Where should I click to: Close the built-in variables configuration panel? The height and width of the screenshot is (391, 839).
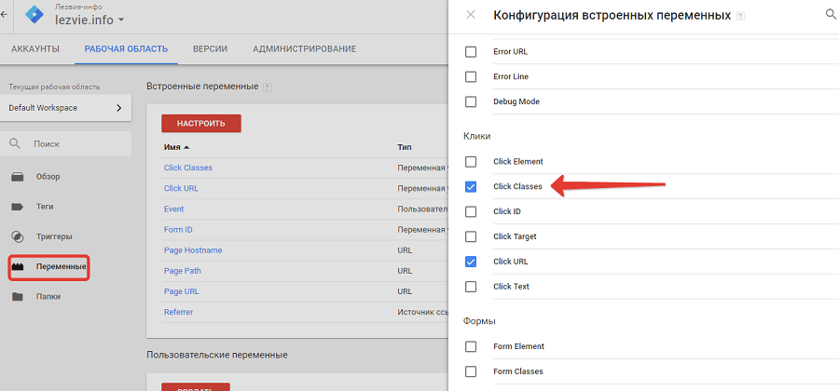click(471, 15)
